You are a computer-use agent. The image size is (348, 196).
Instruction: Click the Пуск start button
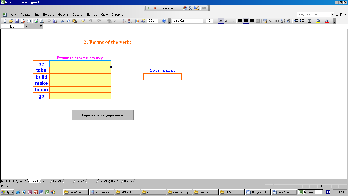click(x=7, y=192)
